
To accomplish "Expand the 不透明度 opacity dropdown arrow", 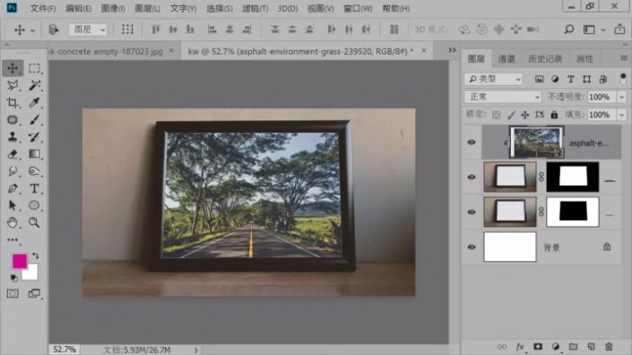I will 621,97.
